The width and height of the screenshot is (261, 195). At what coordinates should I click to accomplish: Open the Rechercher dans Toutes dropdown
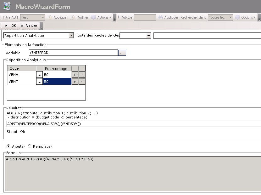coord(230,17)
